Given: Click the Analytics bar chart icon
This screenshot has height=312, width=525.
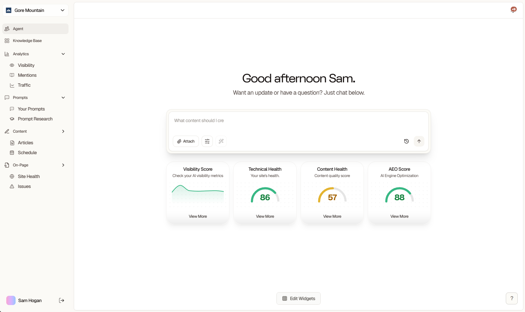Looking at the screenshot, I should tap(7, 54).
